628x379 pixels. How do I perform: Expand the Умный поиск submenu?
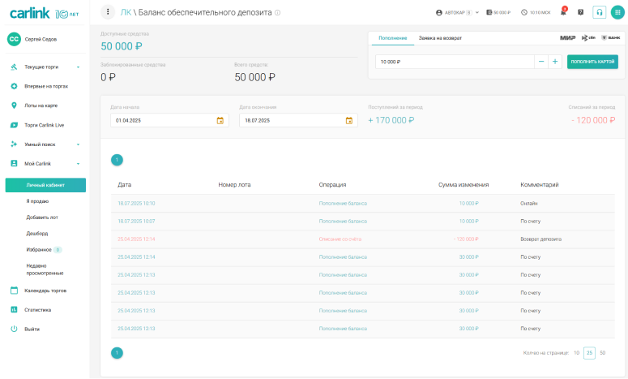click(78, 144)
